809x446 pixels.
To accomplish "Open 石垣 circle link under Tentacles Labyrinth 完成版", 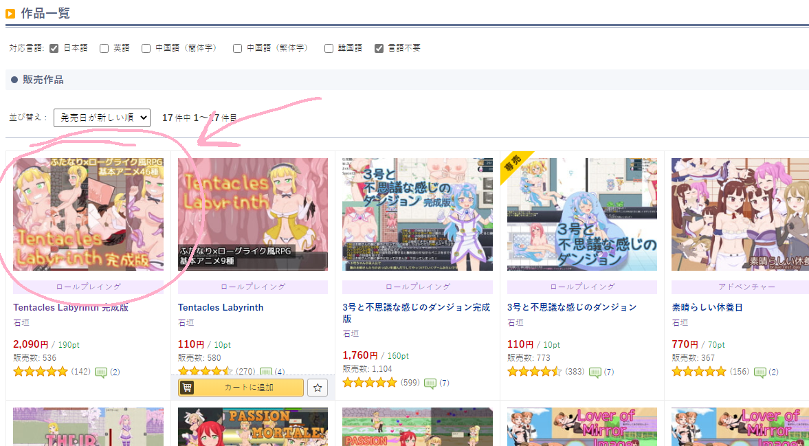I will [21, 322].
